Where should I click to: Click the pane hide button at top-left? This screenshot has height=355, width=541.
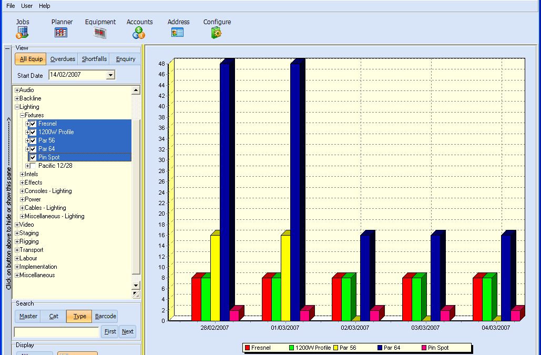(7, 48)
